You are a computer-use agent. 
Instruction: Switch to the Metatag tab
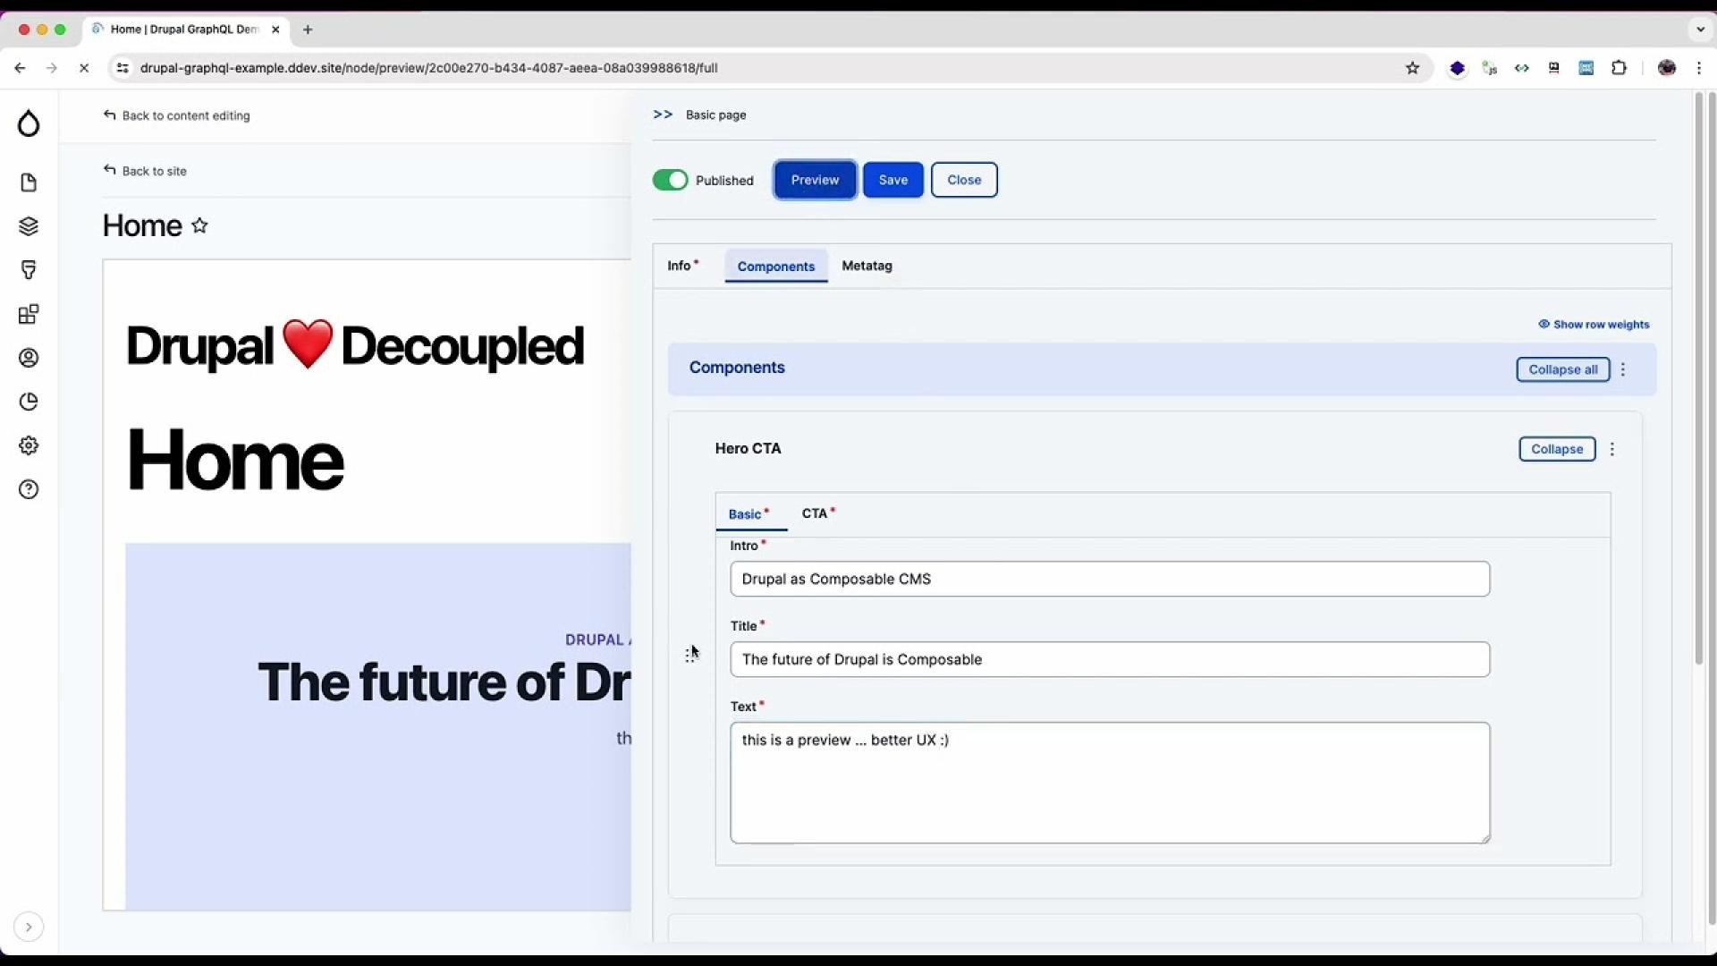click(867, 266)
